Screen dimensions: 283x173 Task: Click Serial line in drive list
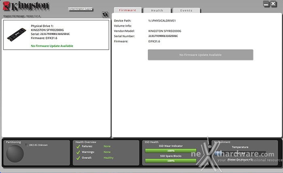coord(50,34)
